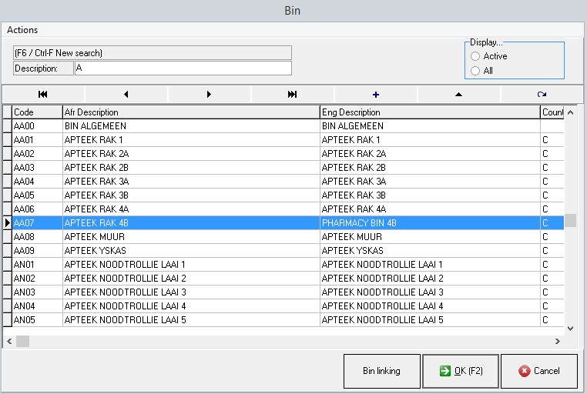Click the edit record up-triangle button

tap(459, 94)
